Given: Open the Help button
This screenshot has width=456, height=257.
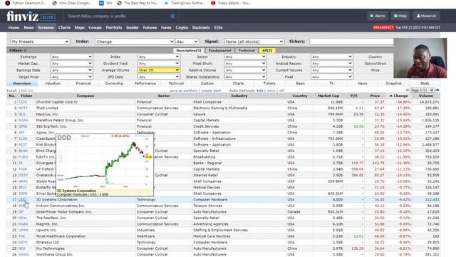Looking at the screenshot, I should pyautogui.click(x=400, y=16).
